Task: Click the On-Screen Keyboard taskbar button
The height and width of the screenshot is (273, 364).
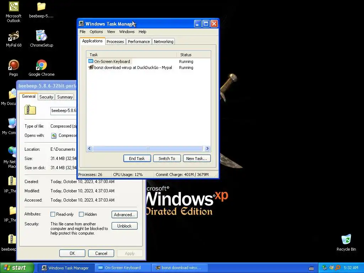Action: click(x=123, y=268)
